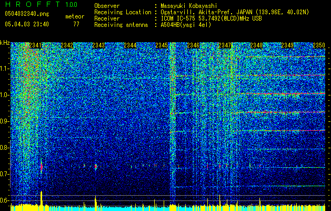331x211 pixels.
Task: Click the date stamp 05.04.03 23:40
Action: point(27,24)
